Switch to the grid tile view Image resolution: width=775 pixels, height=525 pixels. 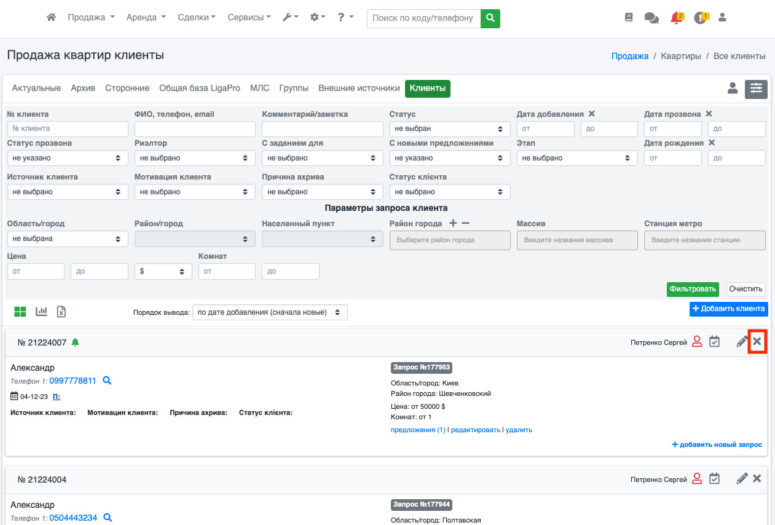20,312
